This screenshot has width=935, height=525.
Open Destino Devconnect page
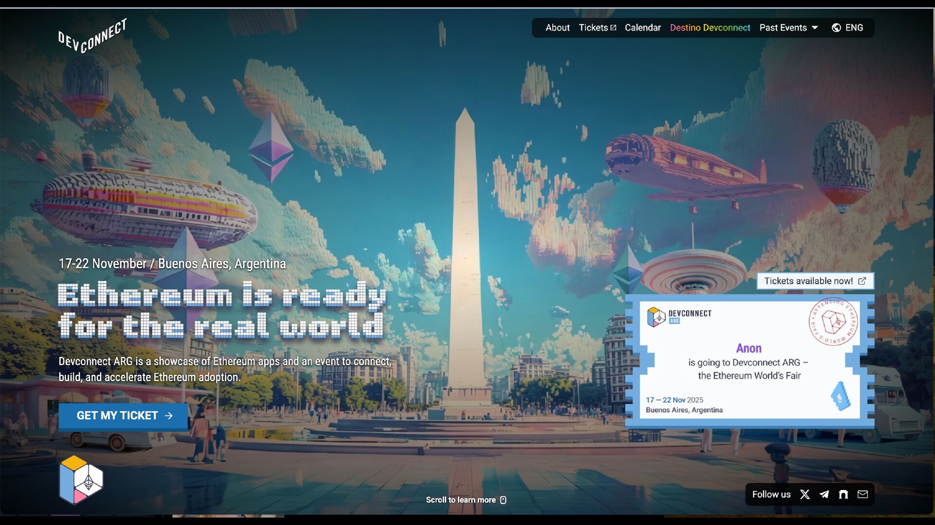point(710,28)
